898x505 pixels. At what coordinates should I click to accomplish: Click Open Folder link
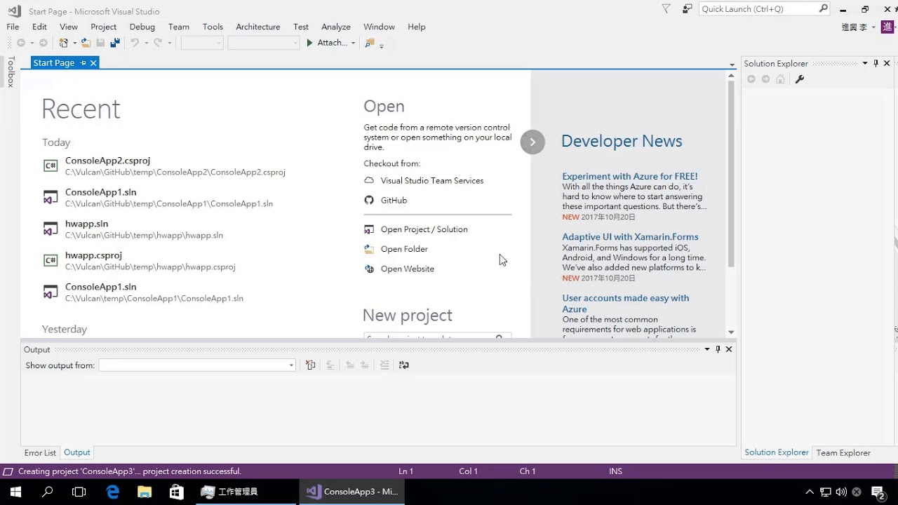(404, 249)
